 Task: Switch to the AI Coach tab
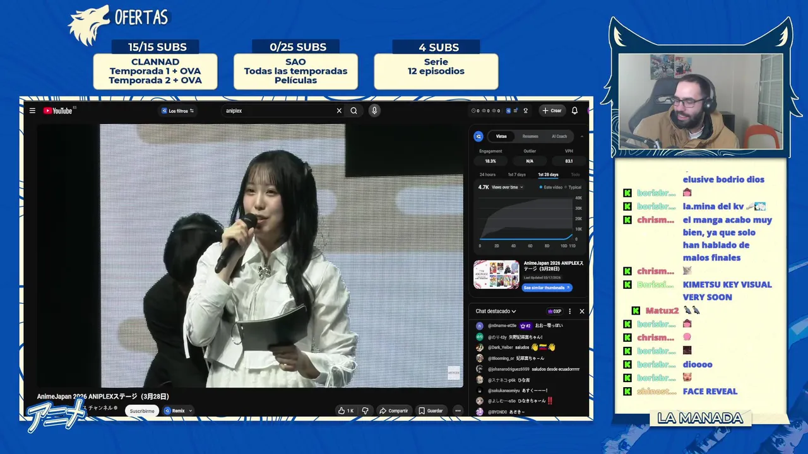(x=559, y=136)
